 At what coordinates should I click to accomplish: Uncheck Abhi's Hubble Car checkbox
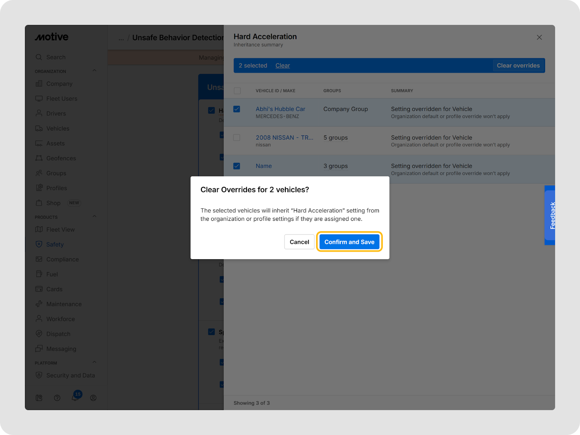(x=237, y=109)
